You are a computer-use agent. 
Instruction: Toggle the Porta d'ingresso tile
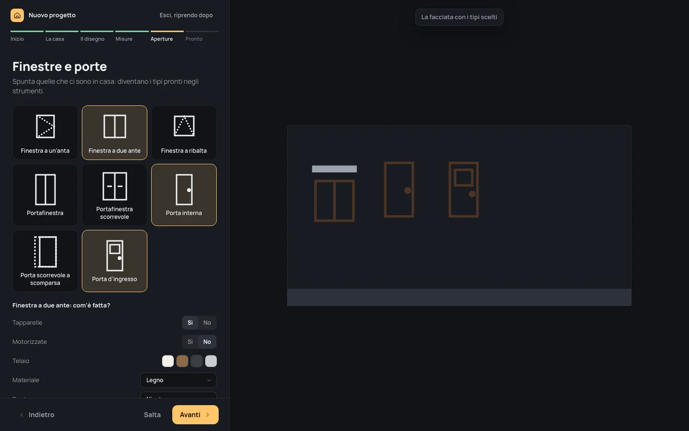pyautogui.click(x=114, y=261)
